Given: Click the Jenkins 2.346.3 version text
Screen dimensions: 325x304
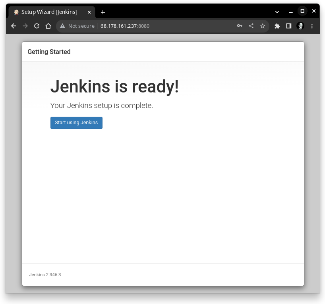Looking at the screenshot, I should click(x=45, y=275).
